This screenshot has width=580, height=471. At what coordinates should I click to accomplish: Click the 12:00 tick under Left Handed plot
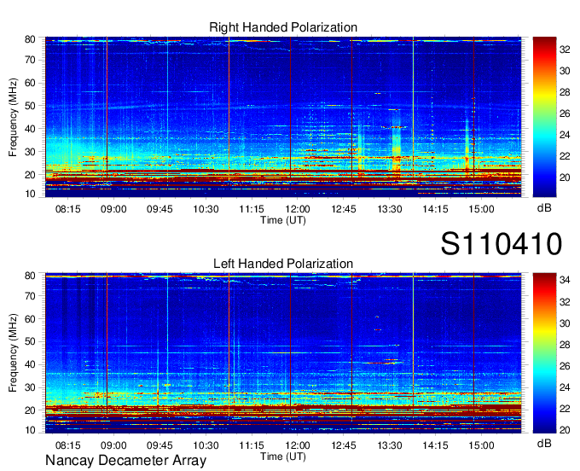coord(298,445)
